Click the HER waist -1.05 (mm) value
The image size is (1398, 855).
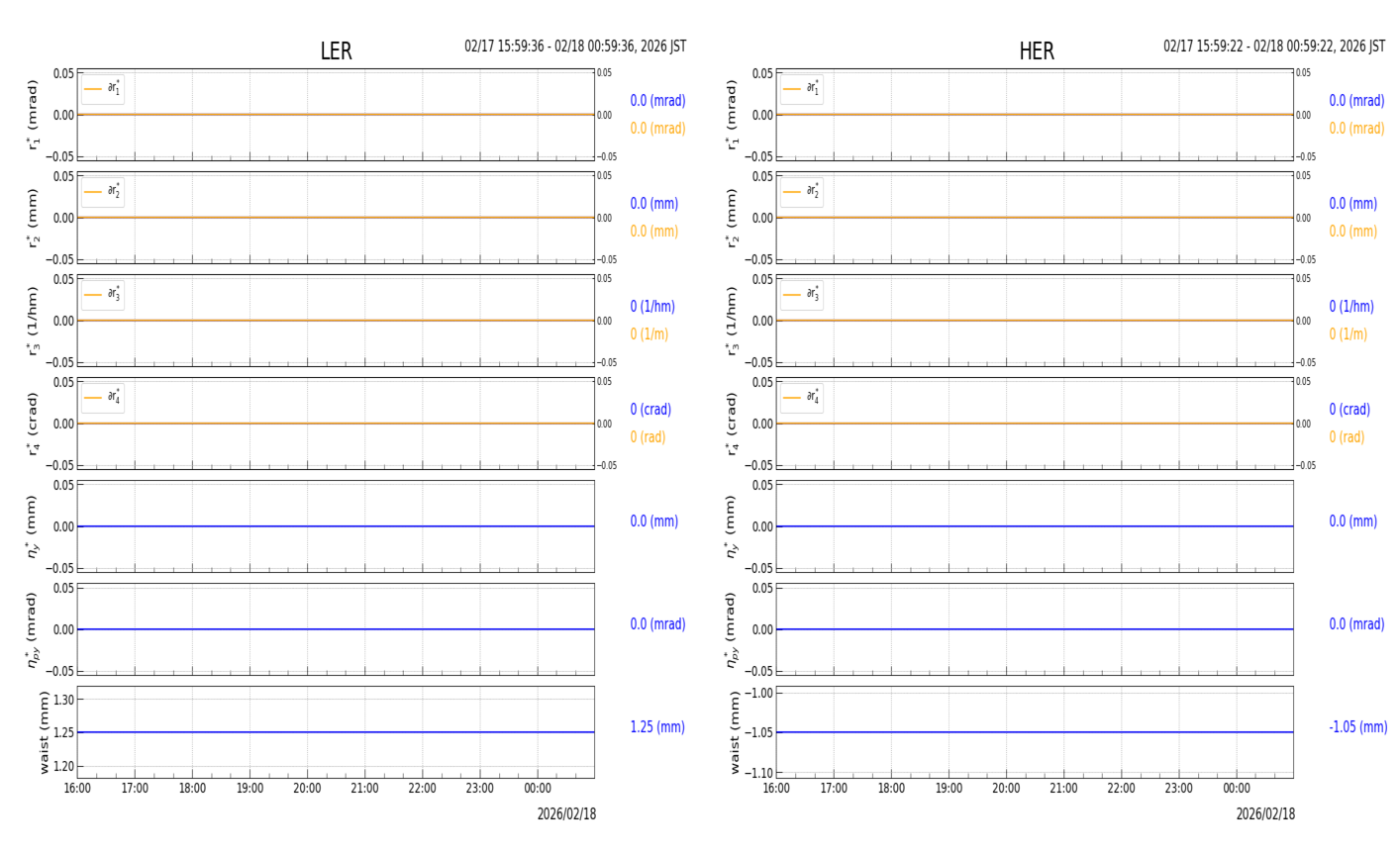tap(1357, 727)
